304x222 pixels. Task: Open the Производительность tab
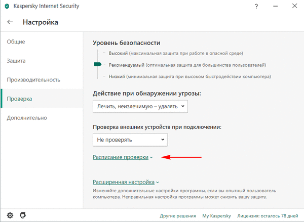click(x=33, y=80)
